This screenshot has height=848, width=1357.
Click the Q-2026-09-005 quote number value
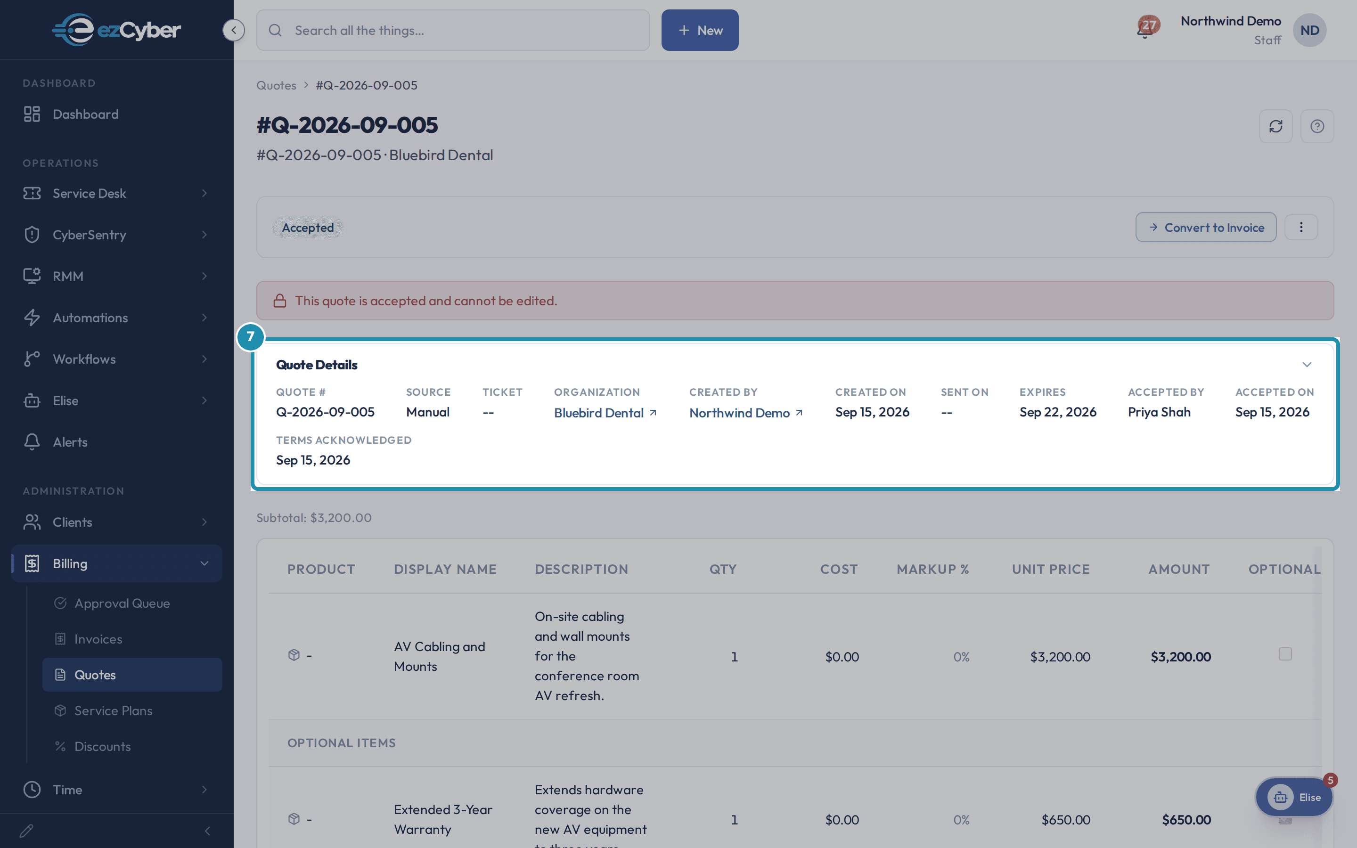click(x=325, y=412)
